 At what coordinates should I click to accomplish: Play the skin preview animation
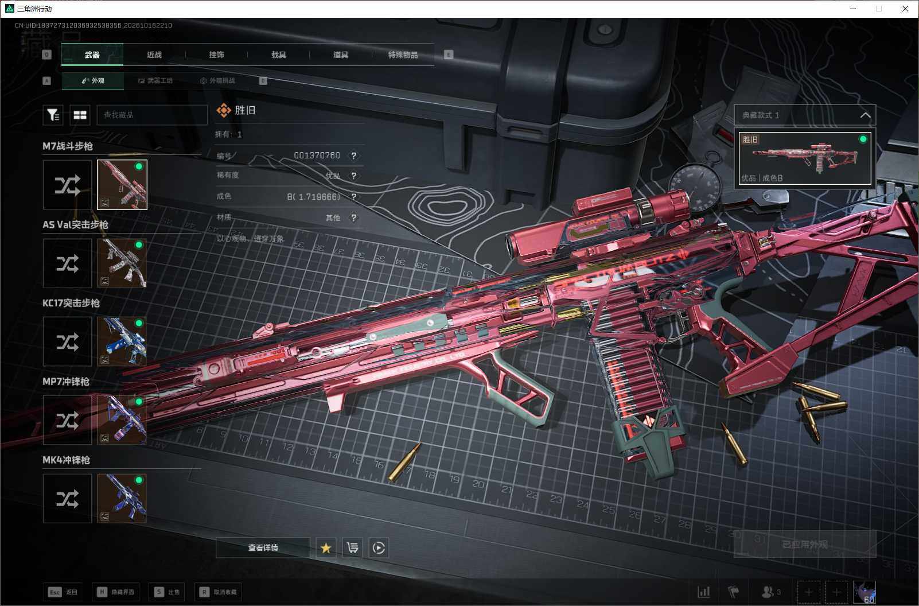coord(379,548)
